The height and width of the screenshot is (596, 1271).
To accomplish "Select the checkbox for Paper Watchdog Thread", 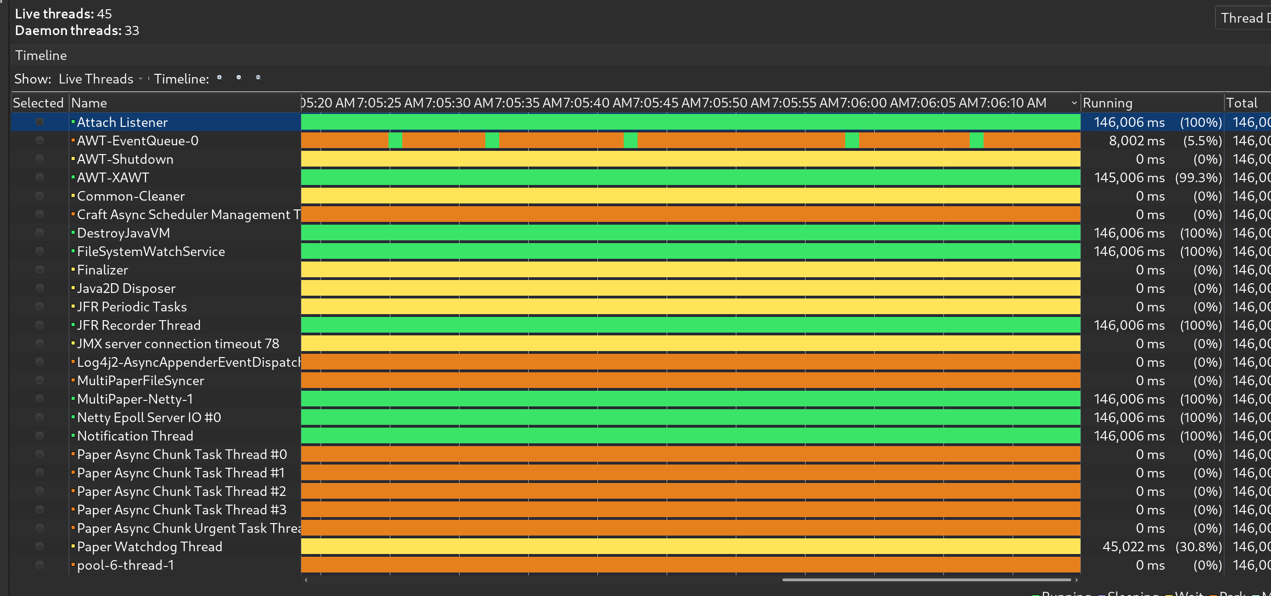I will 39,546.
